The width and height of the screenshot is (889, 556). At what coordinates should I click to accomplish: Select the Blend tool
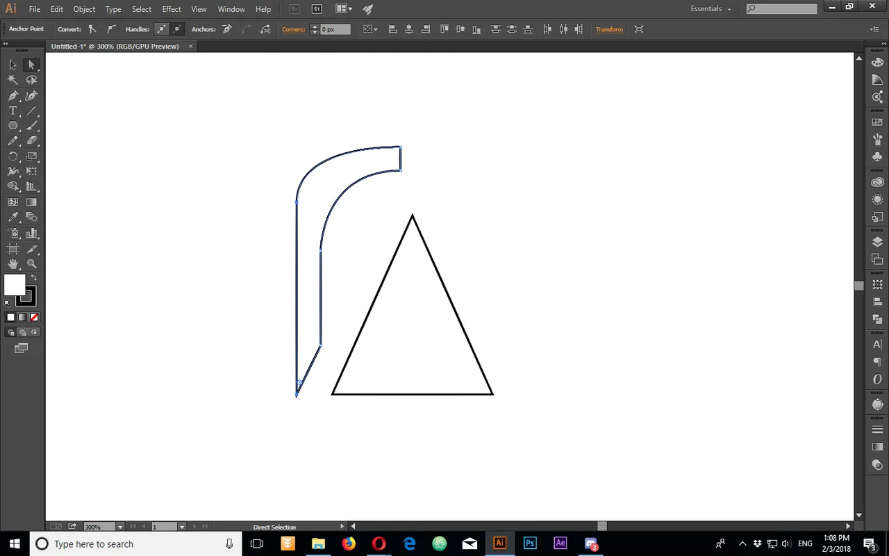point(31,218)
